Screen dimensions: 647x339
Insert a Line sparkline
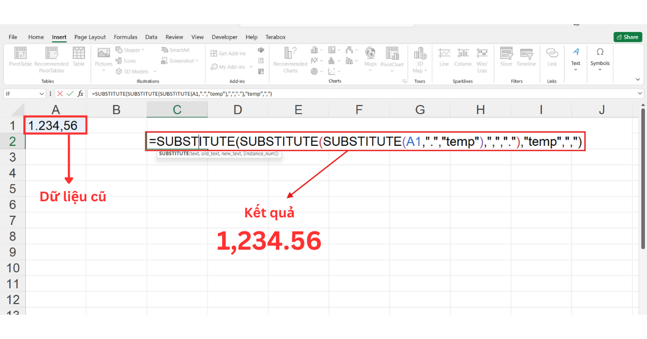click(444, 56)
